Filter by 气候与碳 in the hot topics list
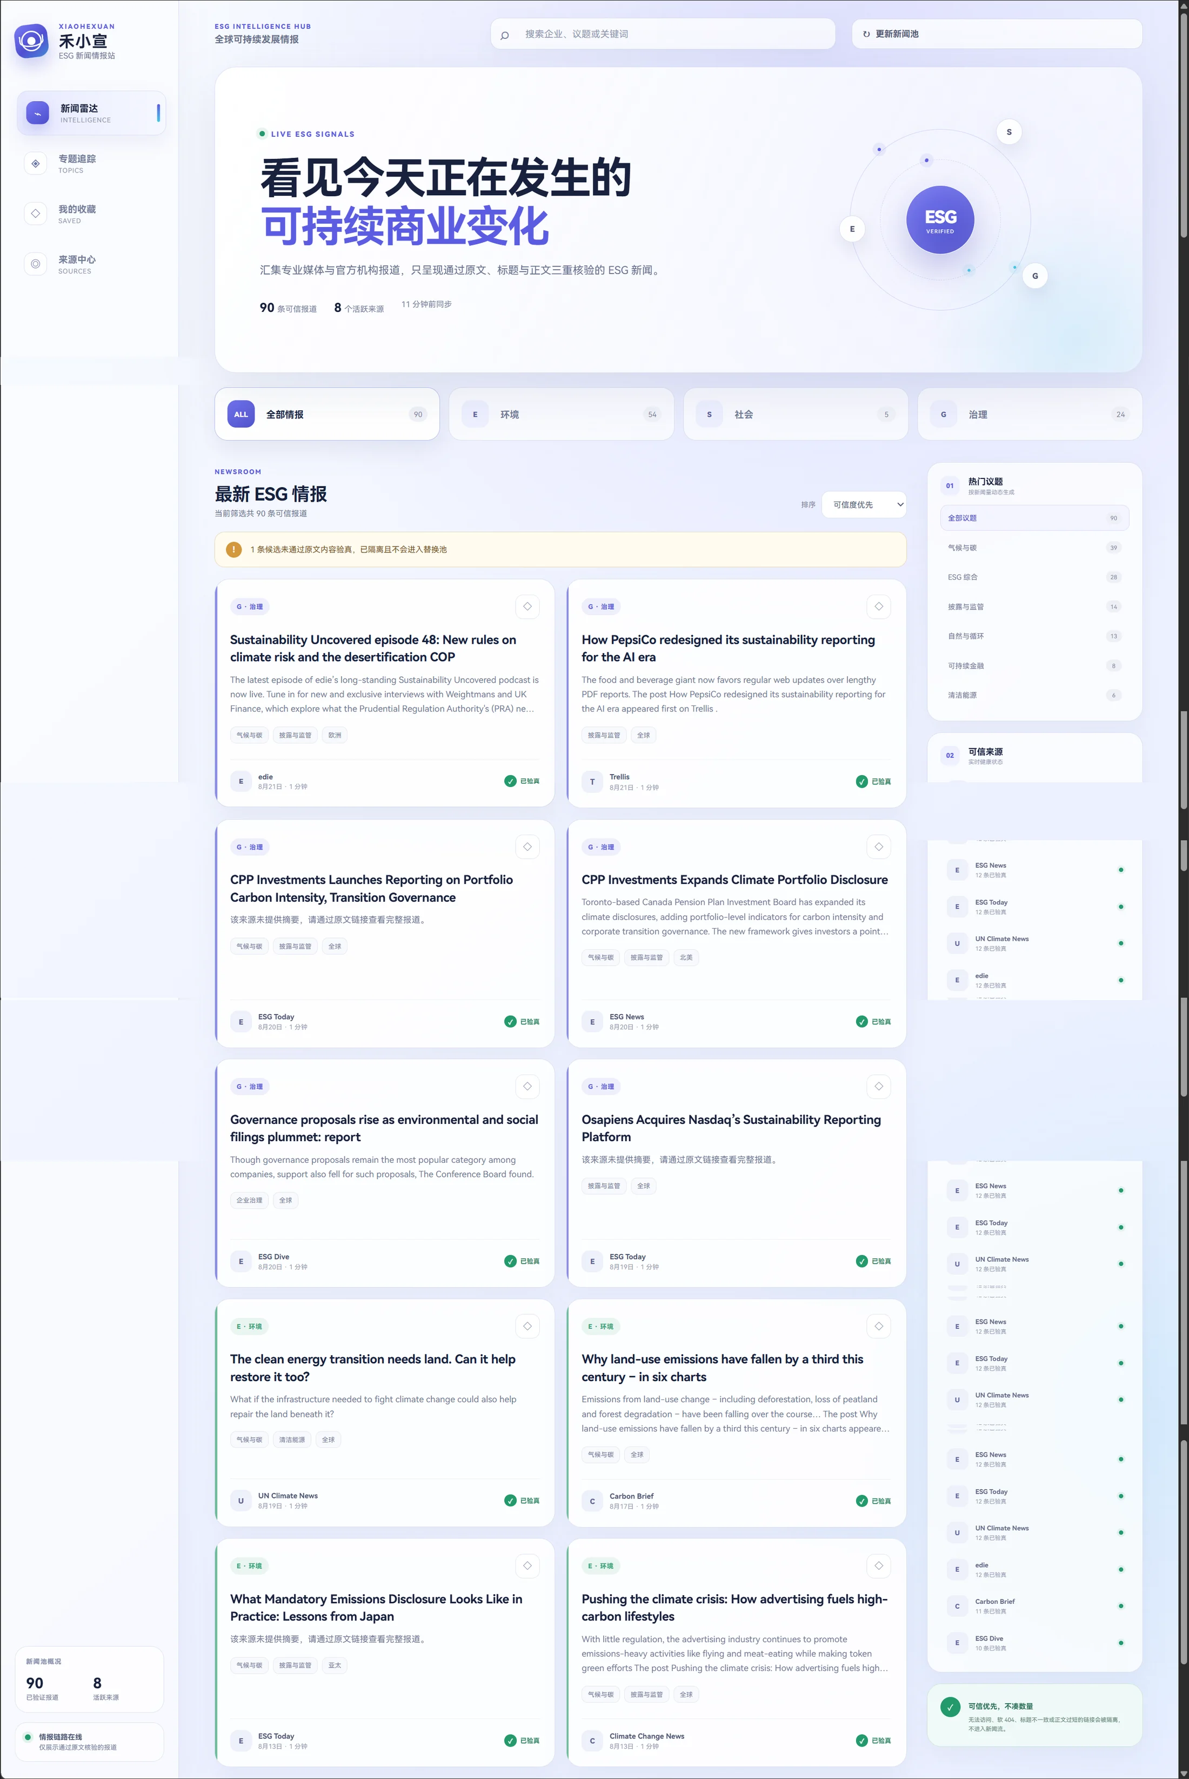 1034,548
